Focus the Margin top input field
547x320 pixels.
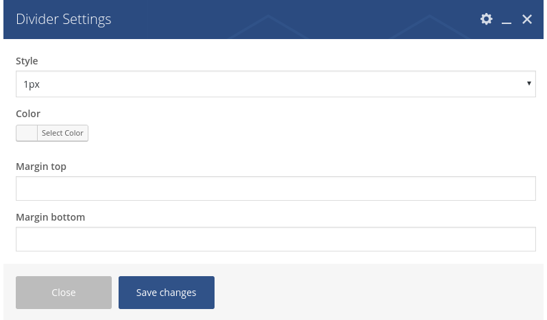(x=275, y=188)
